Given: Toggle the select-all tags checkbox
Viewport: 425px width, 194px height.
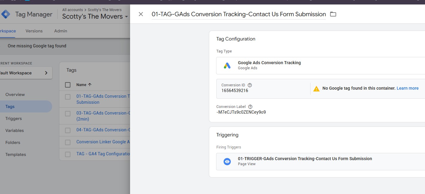Looking at the screenshot, I should click(x=68, y=85).
